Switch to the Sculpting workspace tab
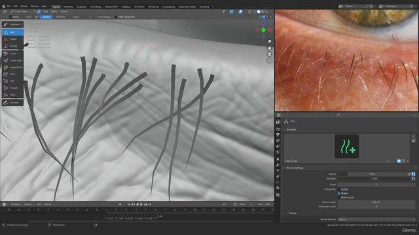The height and width of the screenshot is (235, 419). coord(81,7)
